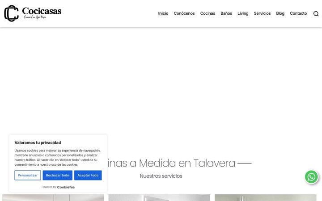Open Conócenos menu item

click(x=184, y=13)
